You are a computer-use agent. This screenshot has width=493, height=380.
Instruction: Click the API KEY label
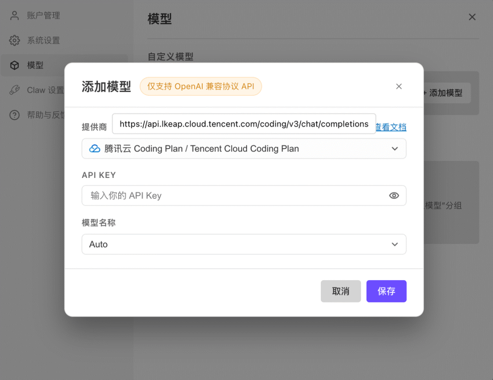coord(99,175)
